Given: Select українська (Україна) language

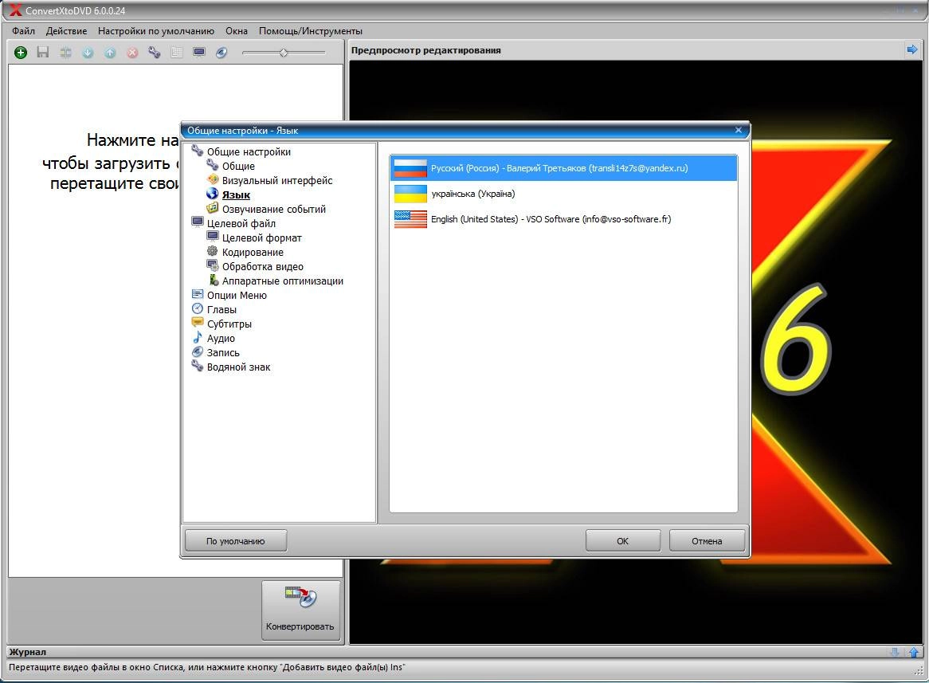Looking at the screenshot, I should (563, 194).
